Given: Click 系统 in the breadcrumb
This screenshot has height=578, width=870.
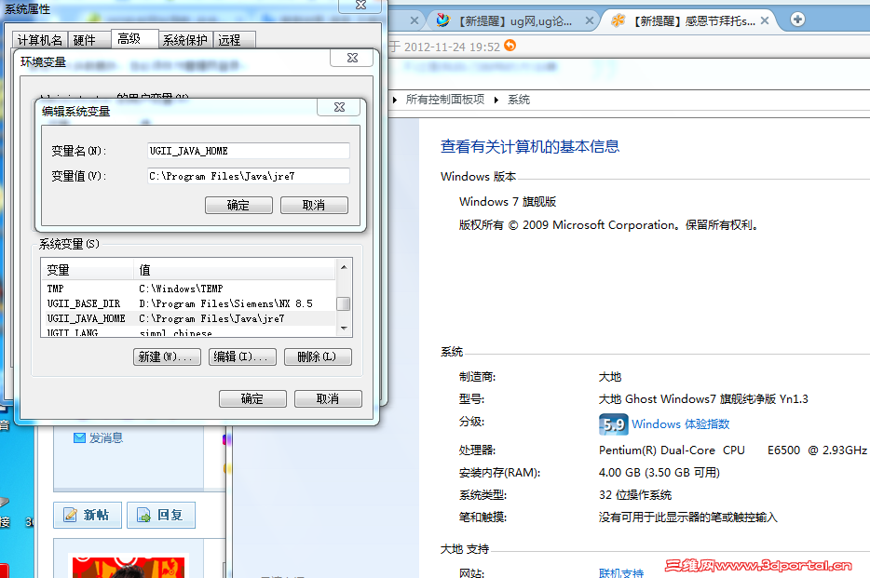Looking at the screenshot, I should click(x=519, y=100).
